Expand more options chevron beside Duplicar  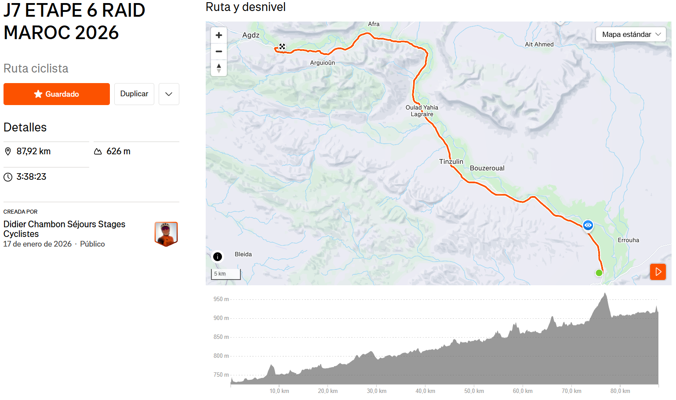(169, 94)
